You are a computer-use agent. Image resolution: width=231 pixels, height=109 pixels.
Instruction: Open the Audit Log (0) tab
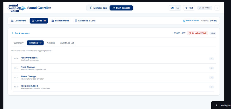[x=67, y=43]
